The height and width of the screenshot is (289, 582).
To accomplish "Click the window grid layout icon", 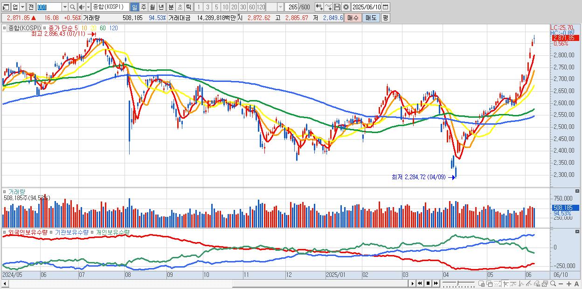I will [x=482, y=283].
